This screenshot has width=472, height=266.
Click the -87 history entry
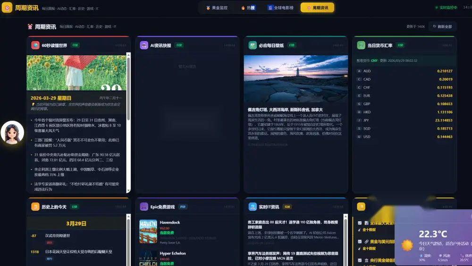tap(77, 238)
